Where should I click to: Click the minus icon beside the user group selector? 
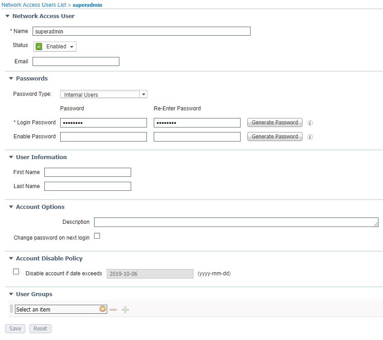click(x=113, y=310)
